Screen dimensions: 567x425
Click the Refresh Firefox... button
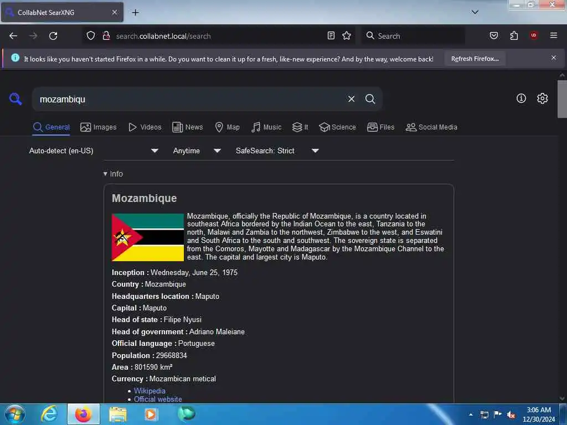[475, 59]
